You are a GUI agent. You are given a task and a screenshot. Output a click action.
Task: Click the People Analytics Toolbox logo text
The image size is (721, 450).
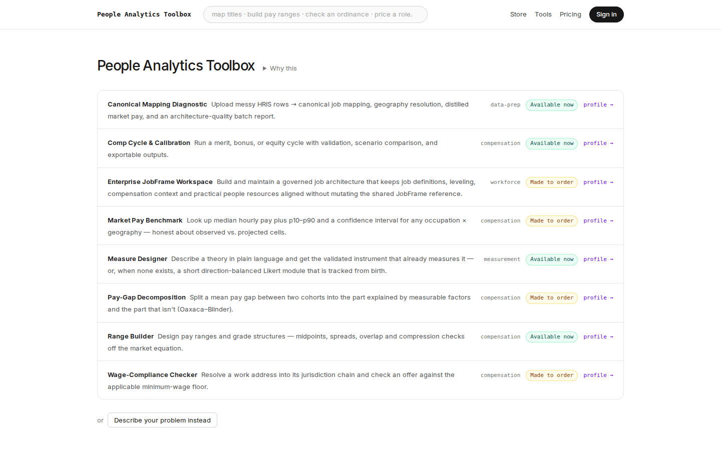pyautogui.click(x=144, y=14)
